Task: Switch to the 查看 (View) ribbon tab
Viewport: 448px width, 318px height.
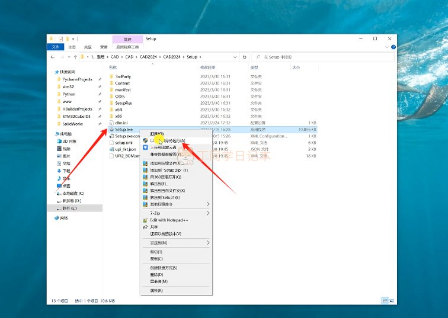Action: (104, 47)
